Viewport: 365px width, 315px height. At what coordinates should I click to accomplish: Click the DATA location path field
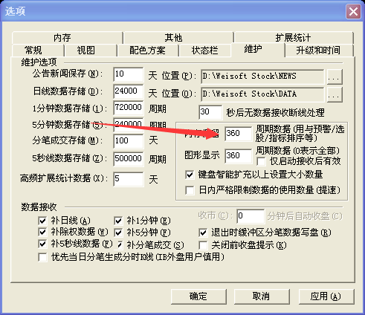(262, 94)
